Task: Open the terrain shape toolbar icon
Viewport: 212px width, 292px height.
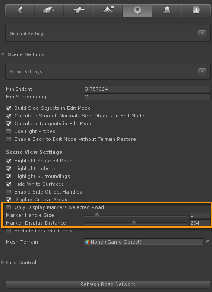Action: click(167, 10)
